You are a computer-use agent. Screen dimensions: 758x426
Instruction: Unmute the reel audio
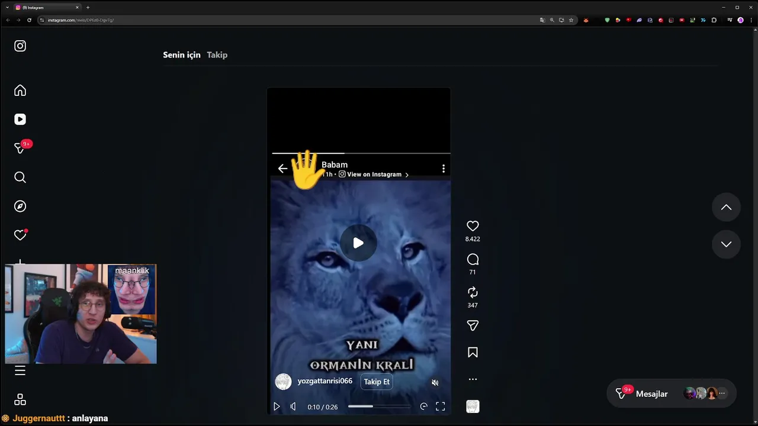435,383
